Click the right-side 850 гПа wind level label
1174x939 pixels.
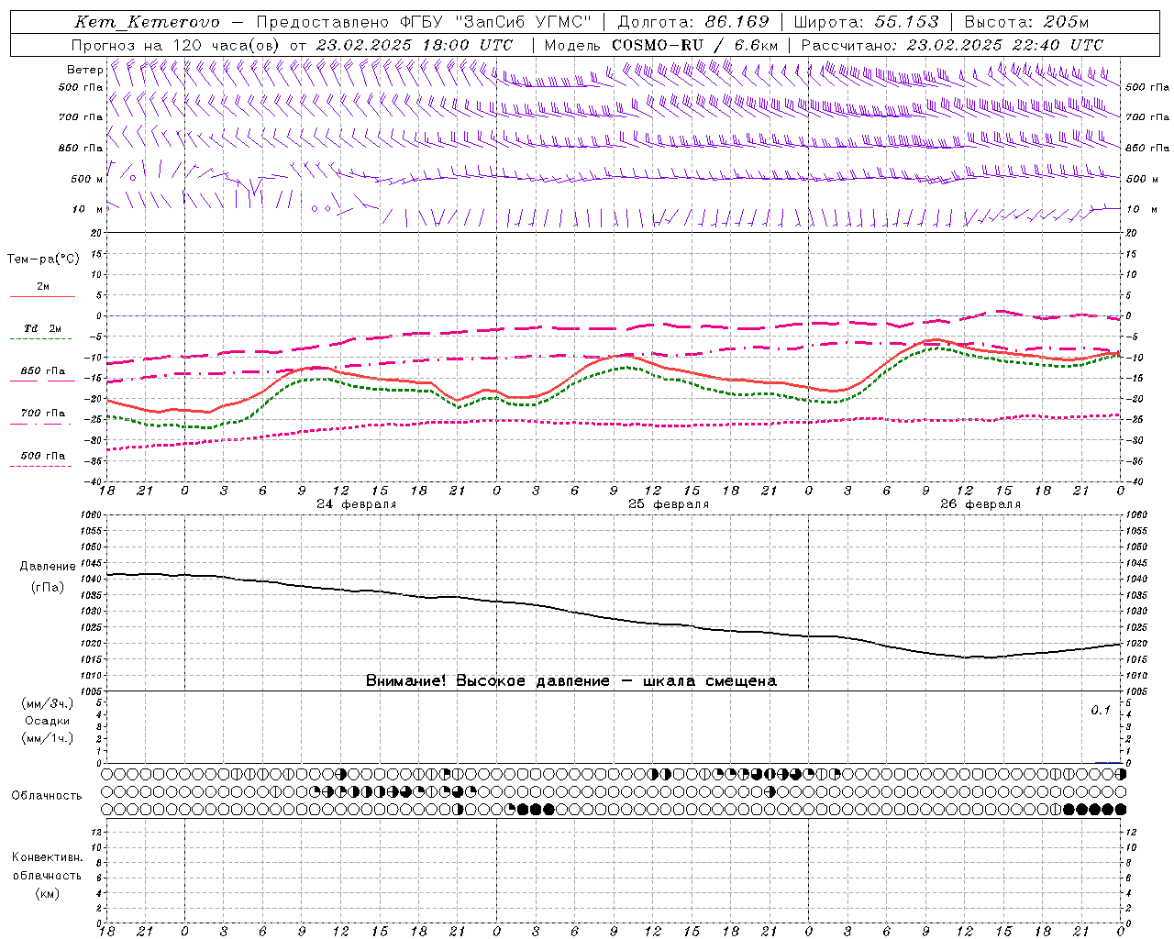(x=1147, y=148)
